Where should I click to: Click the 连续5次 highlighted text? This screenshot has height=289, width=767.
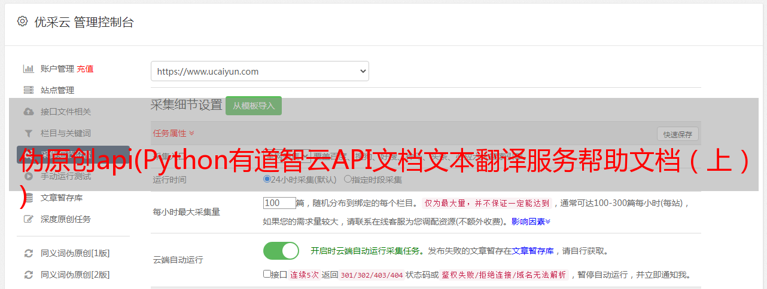pos(304,275)
